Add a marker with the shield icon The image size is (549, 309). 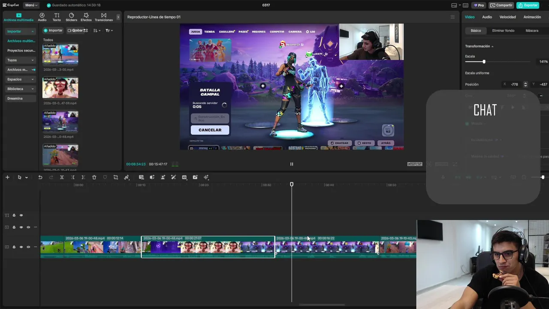(105, 177)
